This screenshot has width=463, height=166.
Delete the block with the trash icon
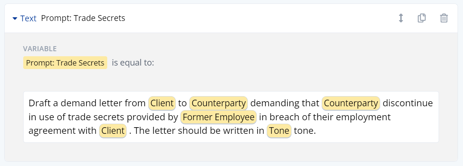[x=444, y=18]
